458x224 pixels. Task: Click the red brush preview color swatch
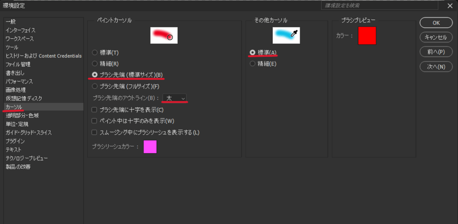367,36
